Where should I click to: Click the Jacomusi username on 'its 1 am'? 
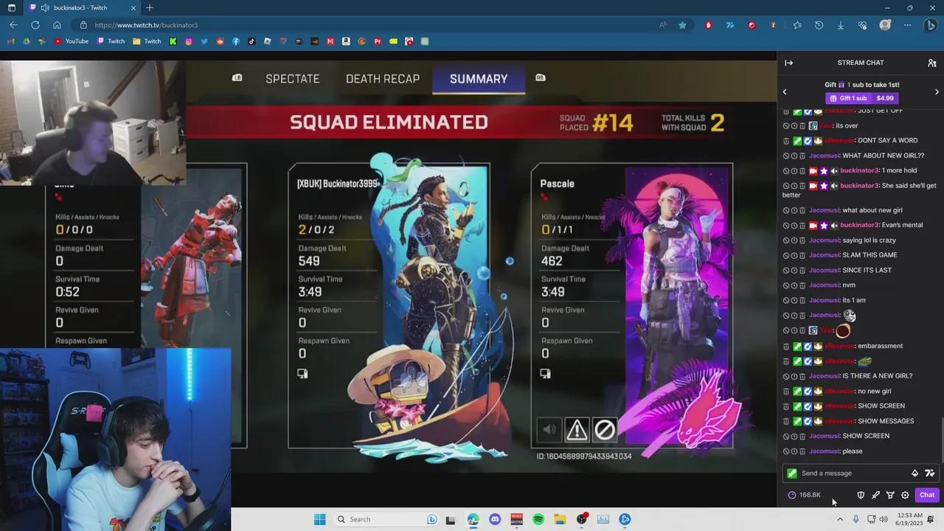click(824, 300)
